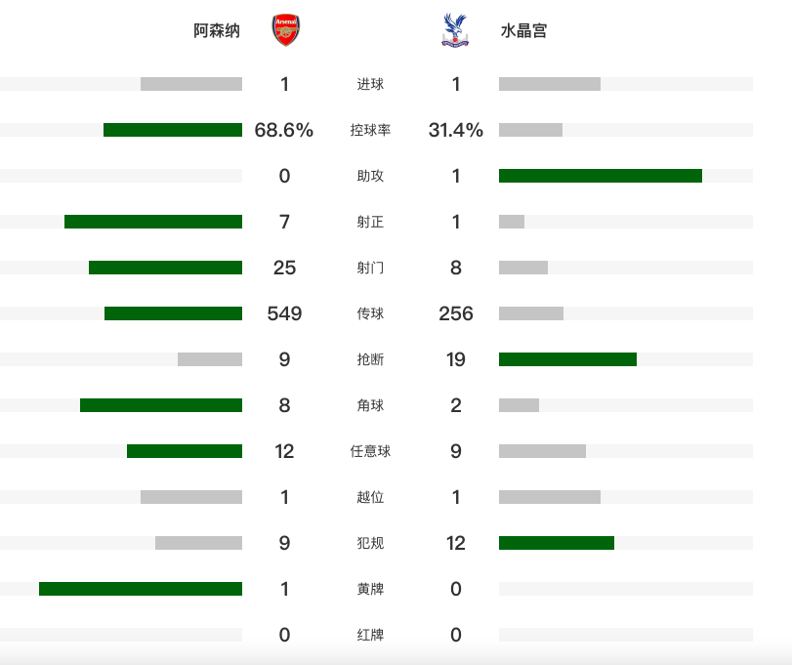
Task: Click Arsenal's green 黄牌 yellow card bar
Action: [141, 589]
